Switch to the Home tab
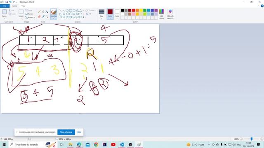The image size is (264, 148). pyautogui.click(x=14, y=6)
